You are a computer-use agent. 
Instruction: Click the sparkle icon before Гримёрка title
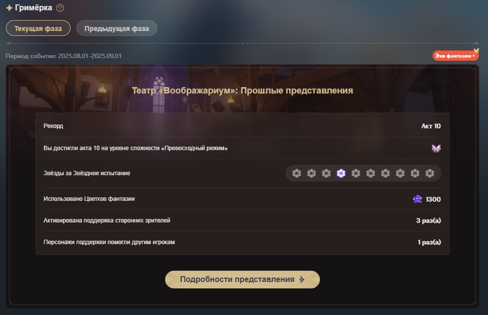point(9,8)
